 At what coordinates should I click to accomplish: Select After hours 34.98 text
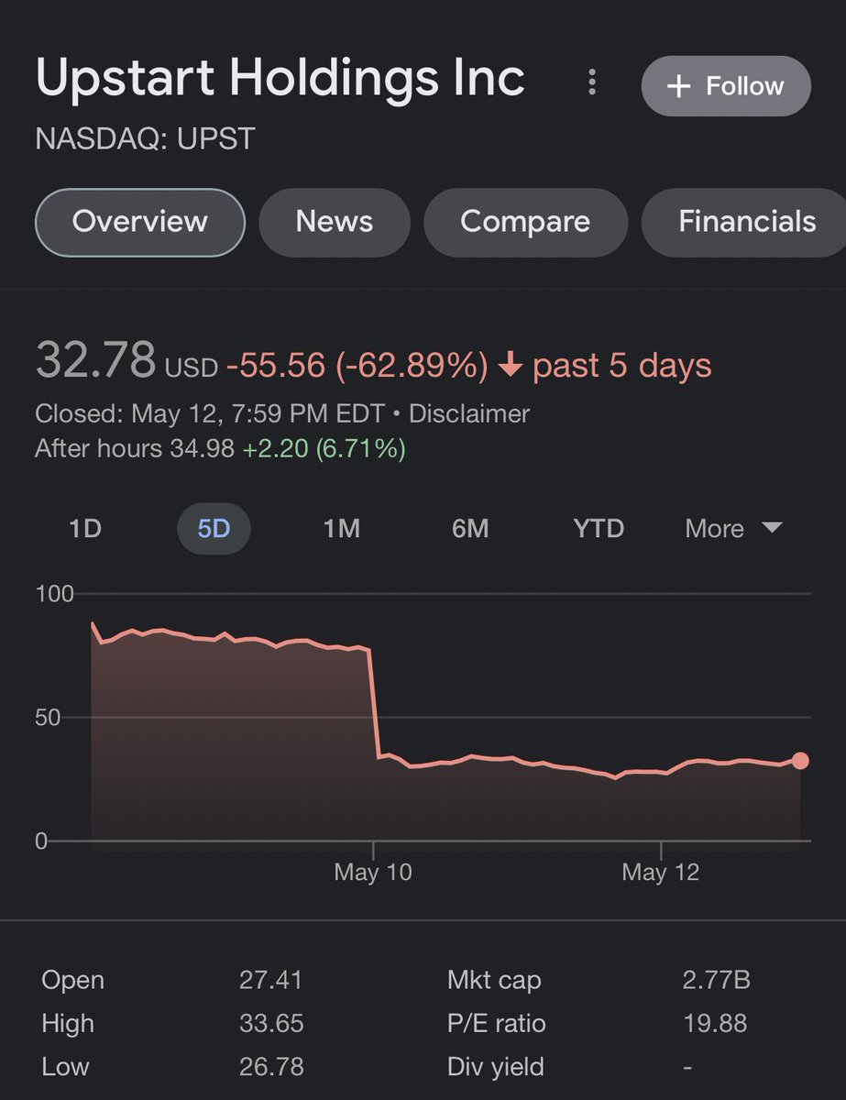coord(135,449)
